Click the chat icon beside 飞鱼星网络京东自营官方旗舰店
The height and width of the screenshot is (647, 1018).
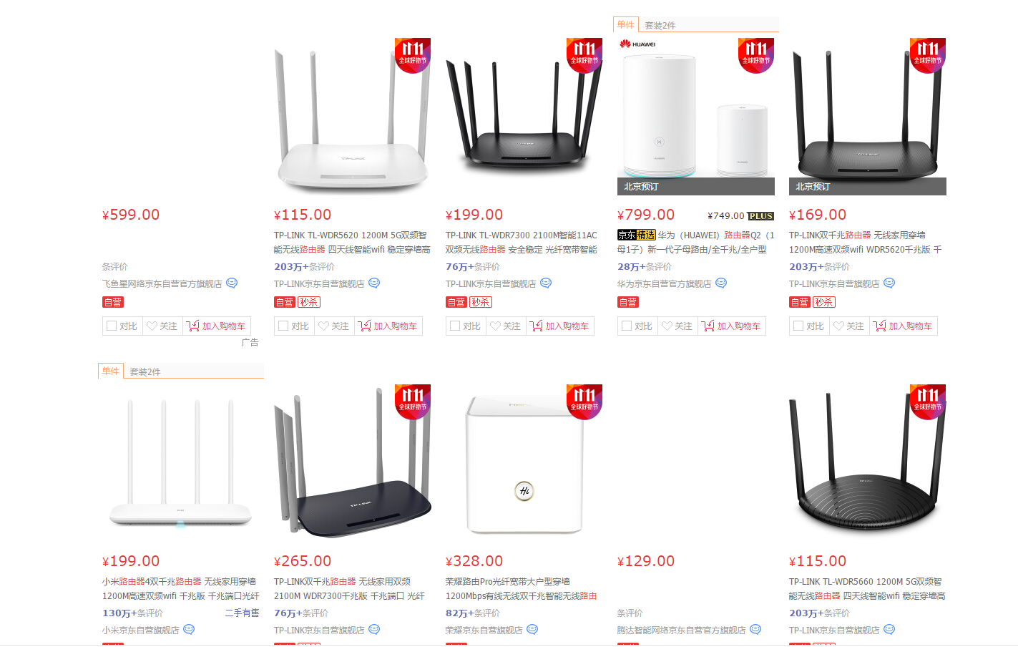pyautogui.click(x=232, y=283)
